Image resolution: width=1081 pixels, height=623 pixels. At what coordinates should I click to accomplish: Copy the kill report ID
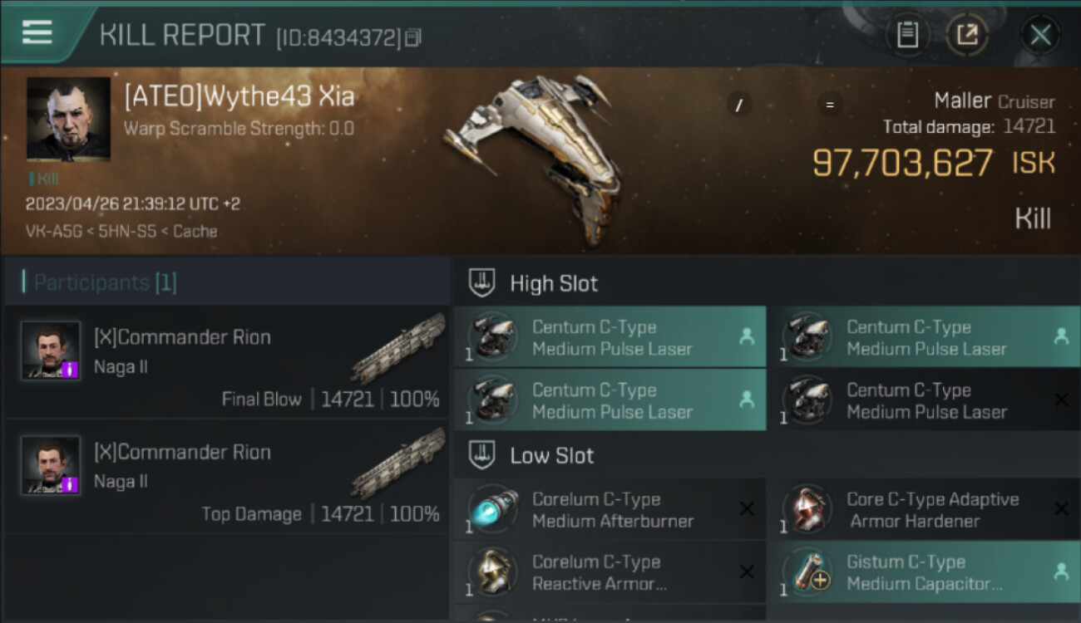413,37
